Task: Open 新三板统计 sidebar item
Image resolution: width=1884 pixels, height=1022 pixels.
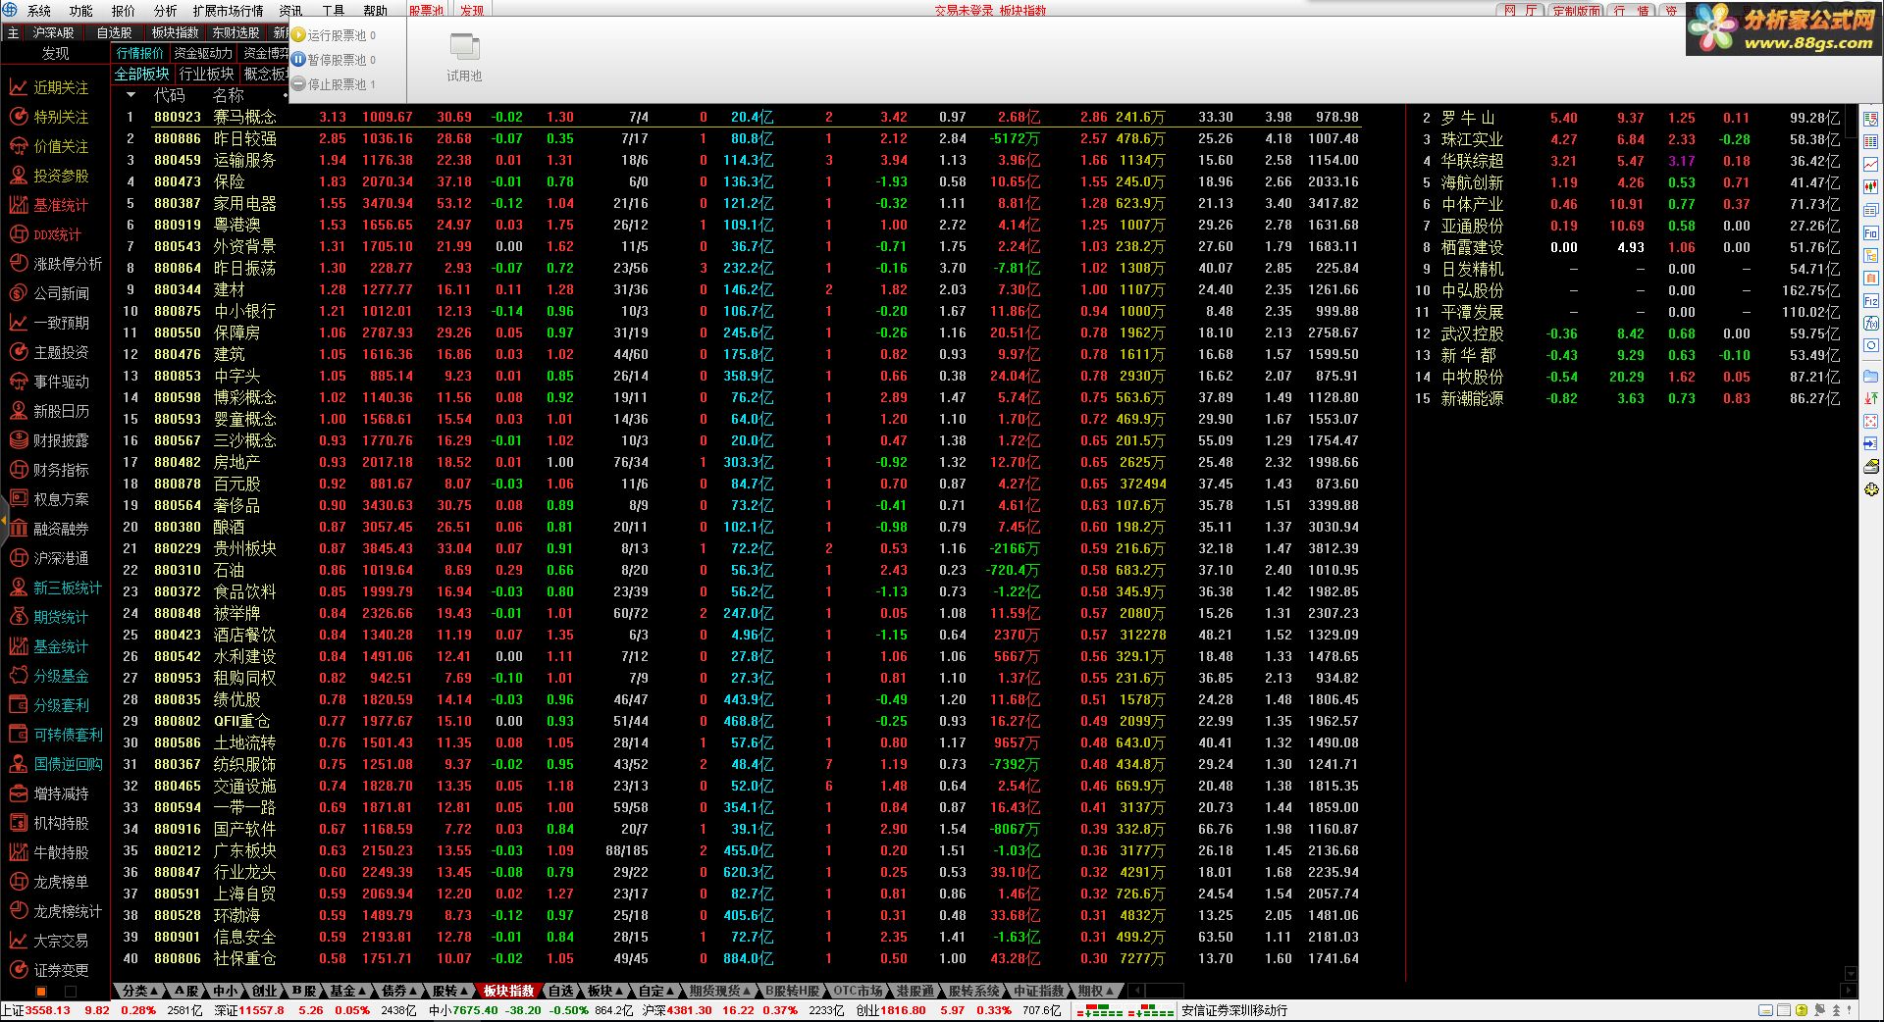Action: coord(55,588)
